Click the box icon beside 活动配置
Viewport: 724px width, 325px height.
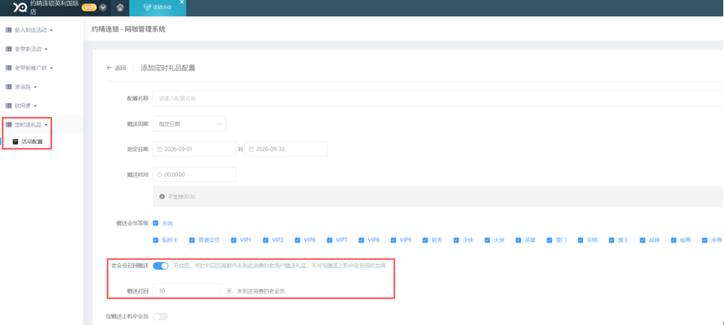point(15,142)
